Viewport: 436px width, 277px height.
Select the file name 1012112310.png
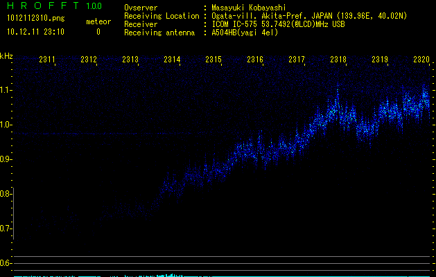(x=36, y=18)
